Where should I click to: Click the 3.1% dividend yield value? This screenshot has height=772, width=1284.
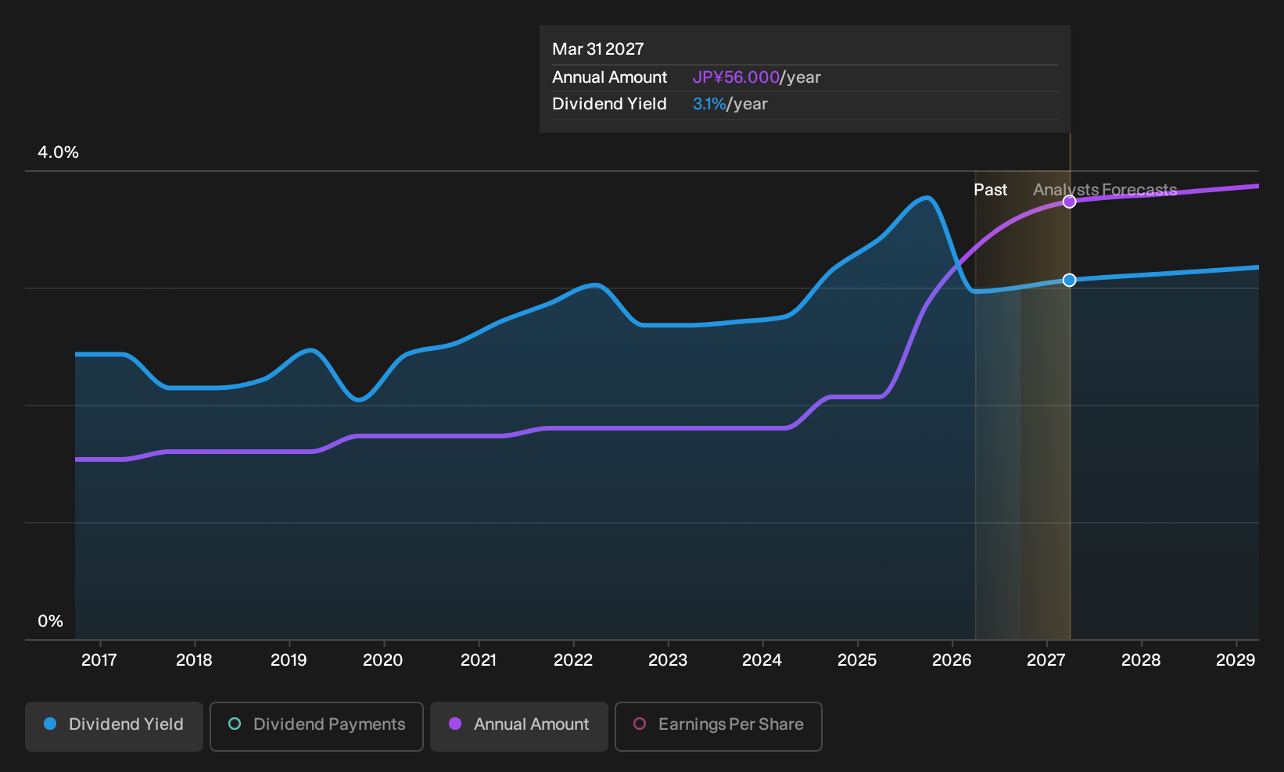coord(709,104)
